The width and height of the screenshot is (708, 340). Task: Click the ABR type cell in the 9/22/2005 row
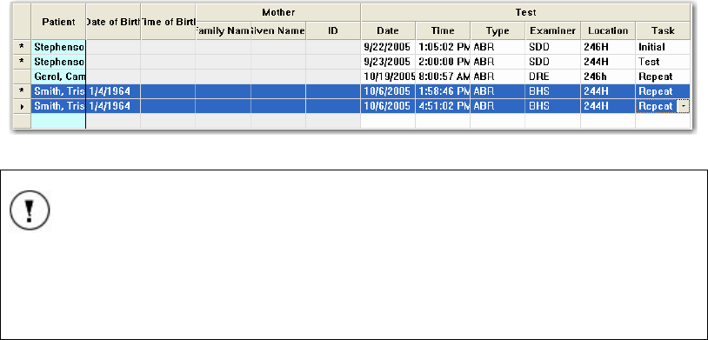[x=498, y=46]
